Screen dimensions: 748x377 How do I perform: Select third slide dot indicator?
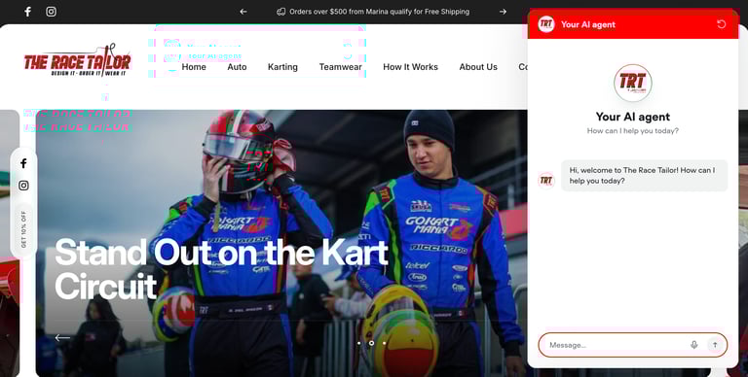pos(384,343)
